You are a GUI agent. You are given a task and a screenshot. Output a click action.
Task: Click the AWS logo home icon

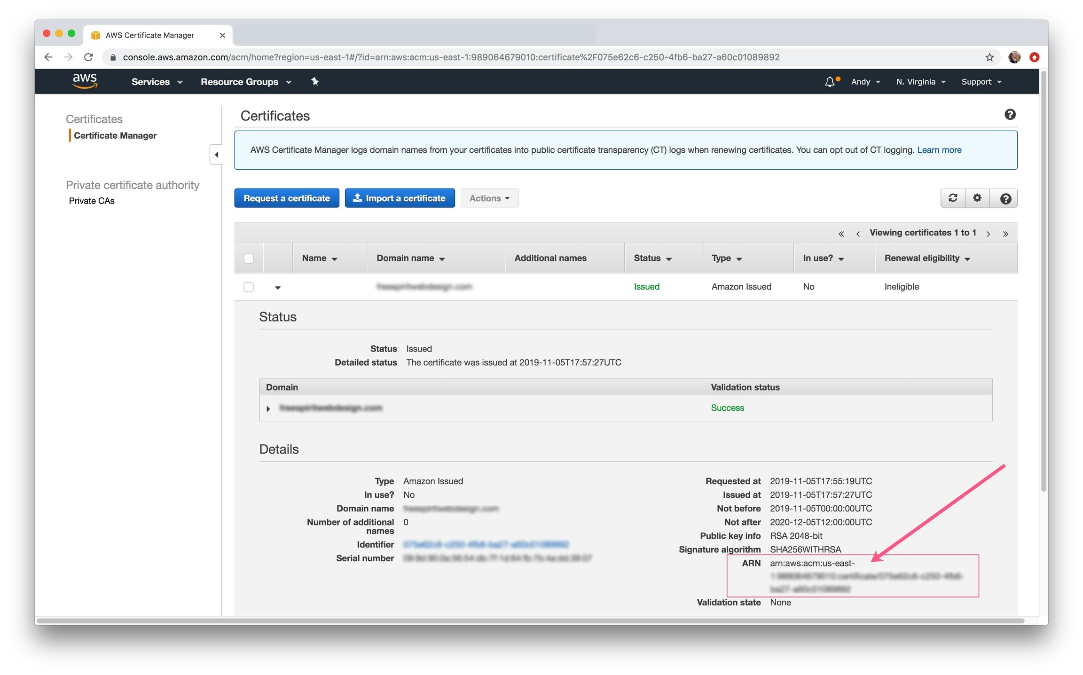click(85, 81)
